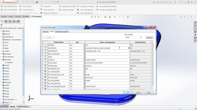Open Type dropdown for DESCRIPTION row
The width and height of the screenshot is (197, 110).
[84, 48]
